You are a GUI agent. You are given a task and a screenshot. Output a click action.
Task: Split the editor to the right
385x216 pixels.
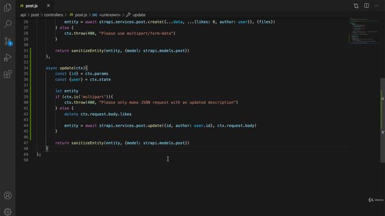coord(366,5)
